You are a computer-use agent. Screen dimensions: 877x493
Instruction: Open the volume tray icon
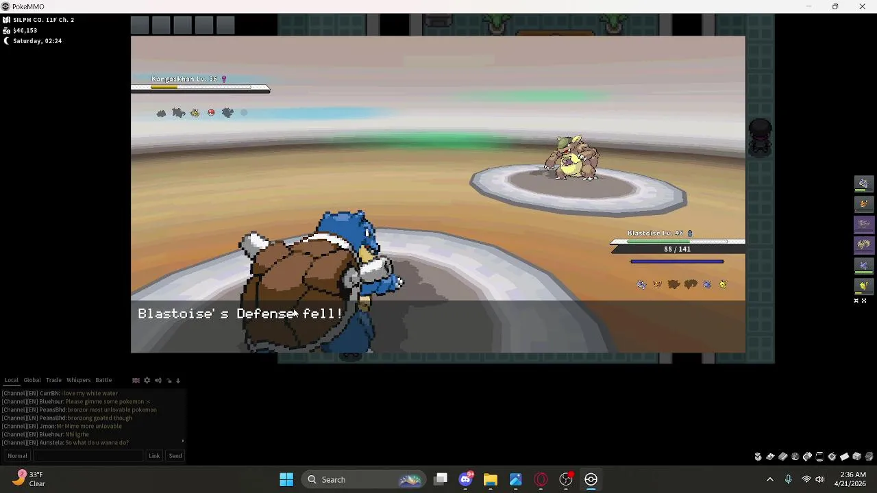tap(820, 479)
